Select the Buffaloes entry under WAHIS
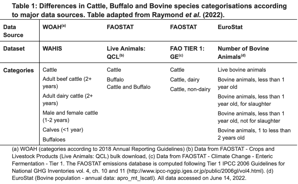The height and width of the screenshot is (184, 298). coord(54,140)
